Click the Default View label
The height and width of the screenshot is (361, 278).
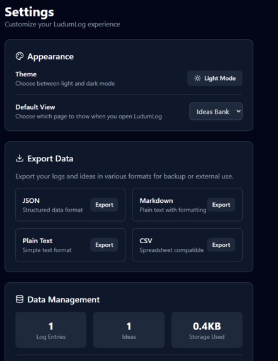click(35, 107)
